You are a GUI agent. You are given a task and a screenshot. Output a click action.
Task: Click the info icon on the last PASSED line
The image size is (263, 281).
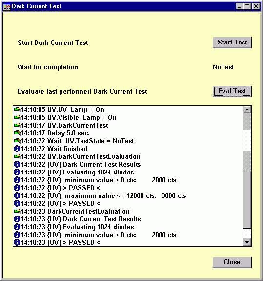(17, 242)
